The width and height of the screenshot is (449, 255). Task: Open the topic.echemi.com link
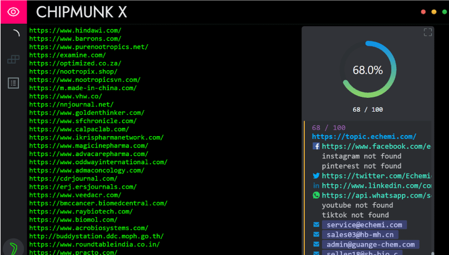(x=364, y=137)
